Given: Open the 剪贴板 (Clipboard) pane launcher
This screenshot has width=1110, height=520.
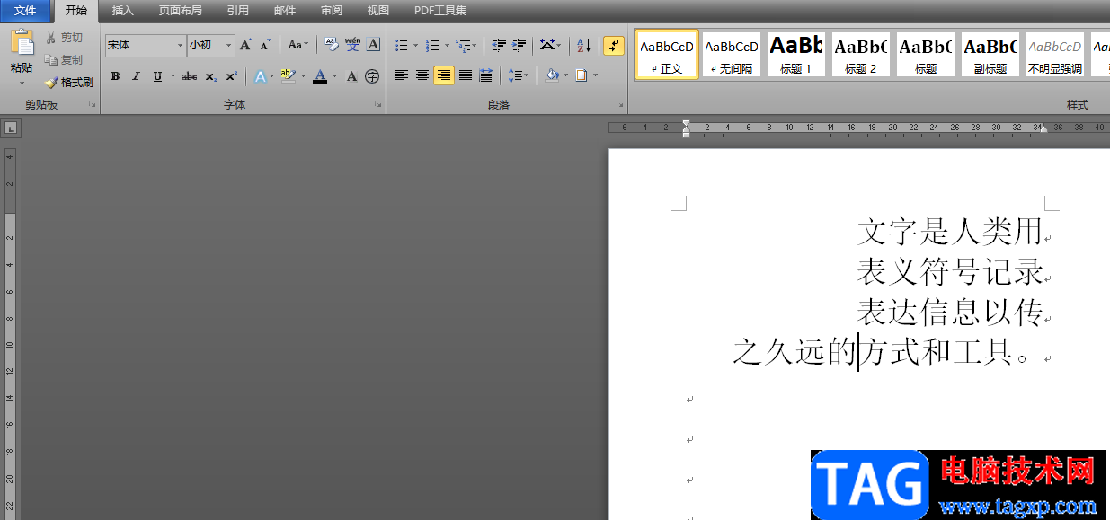Looking at the screenshot, I should click(x=93, y=105).
